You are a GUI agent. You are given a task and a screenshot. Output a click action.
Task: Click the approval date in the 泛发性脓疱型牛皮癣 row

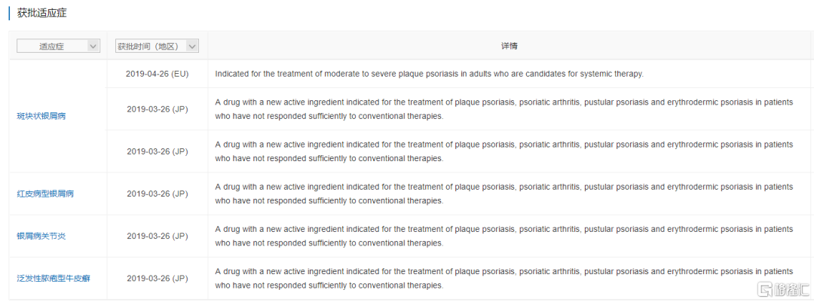[x=157, y=278]
